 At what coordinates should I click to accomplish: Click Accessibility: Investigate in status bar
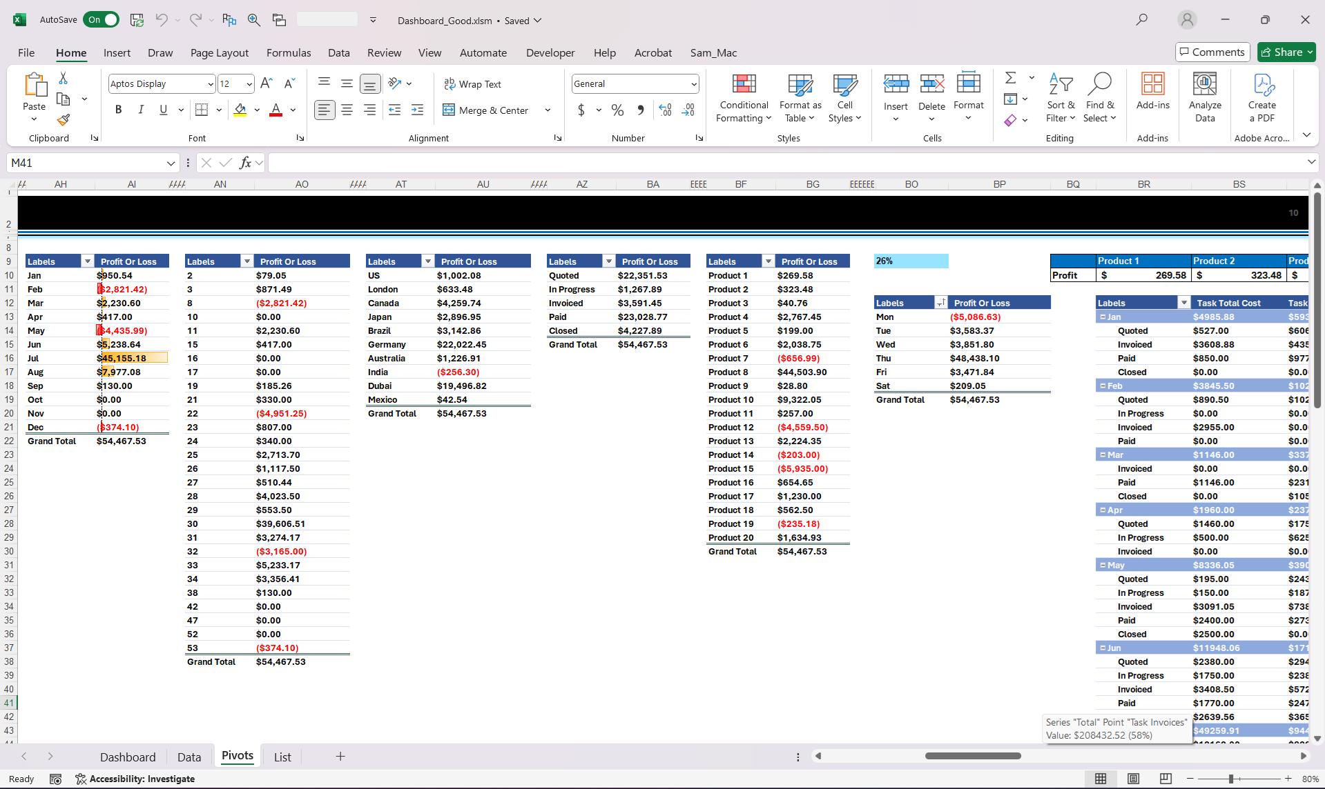pyautogui.click(x=135, y=779)
